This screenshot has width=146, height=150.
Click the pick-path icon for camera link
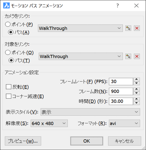click(x=128, y=28)
